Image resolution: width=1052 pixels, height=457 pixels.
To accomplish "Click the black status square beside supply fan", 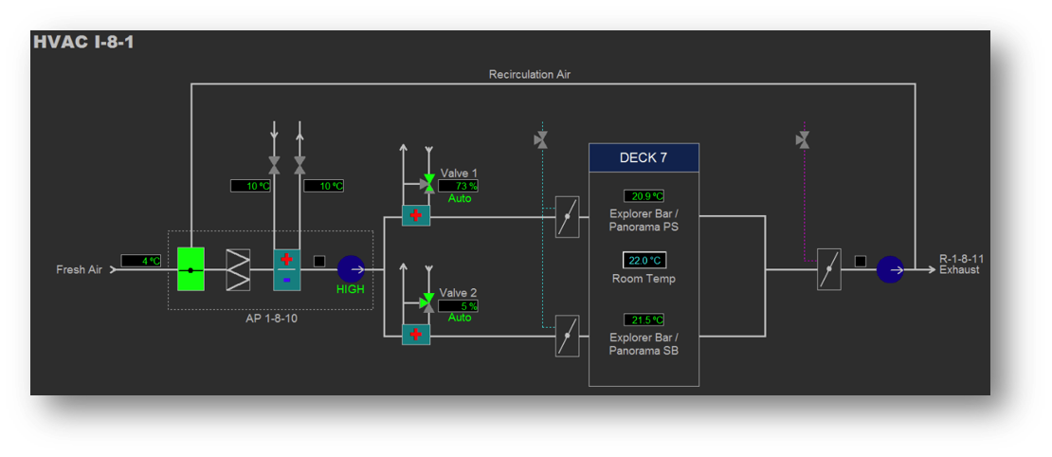I will [319, 262].
